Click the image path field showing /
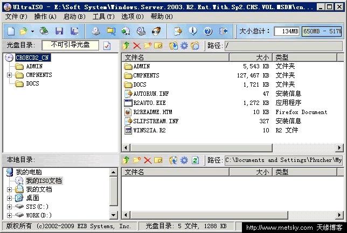347x233 pixels. pyautogui.click(x=283, y=46)
